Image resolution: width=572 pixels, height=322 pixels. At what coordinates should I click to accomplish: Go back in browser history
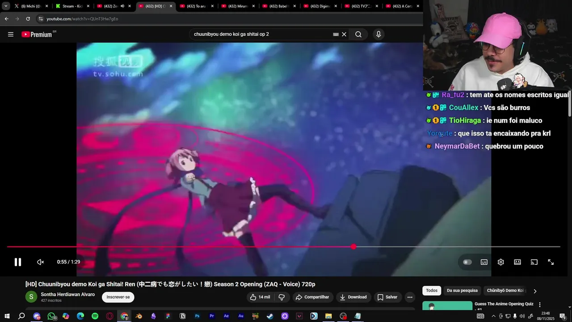coord(7,19)
